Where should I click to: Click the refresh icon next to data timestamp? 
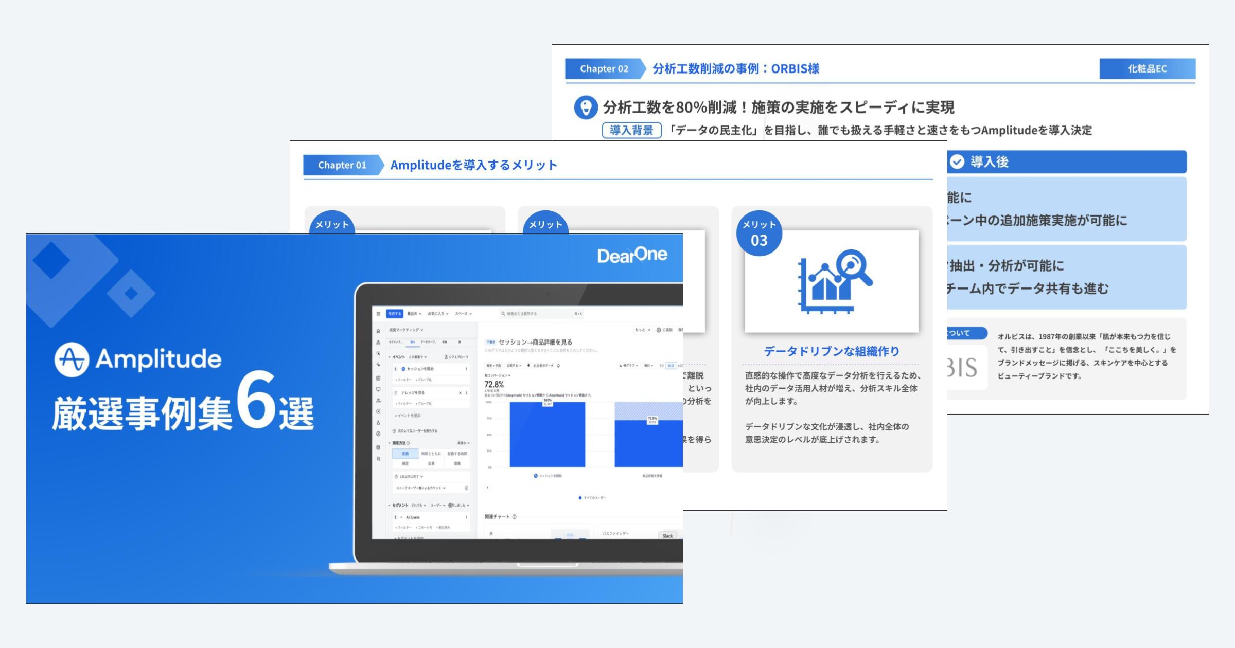(558, 366)
